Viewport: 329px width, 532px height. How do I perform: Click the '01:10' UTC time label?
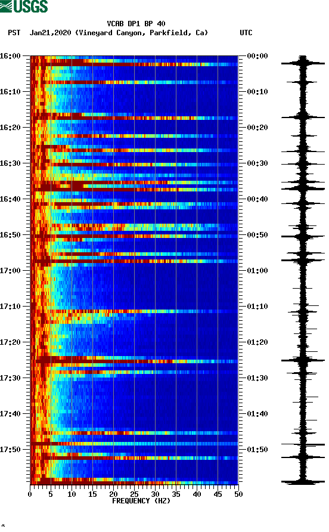click(257, 307)
